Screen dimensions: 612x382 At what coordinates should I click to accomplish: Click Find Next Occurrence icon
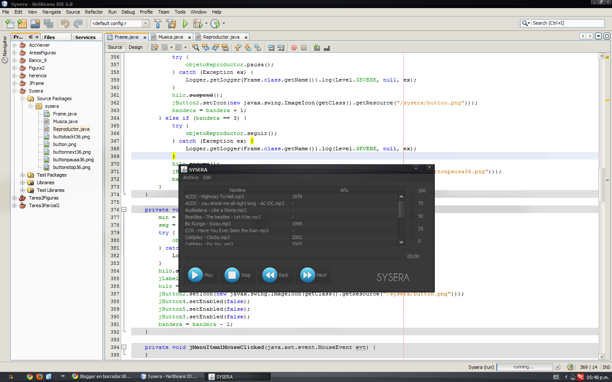click(215, 48)
